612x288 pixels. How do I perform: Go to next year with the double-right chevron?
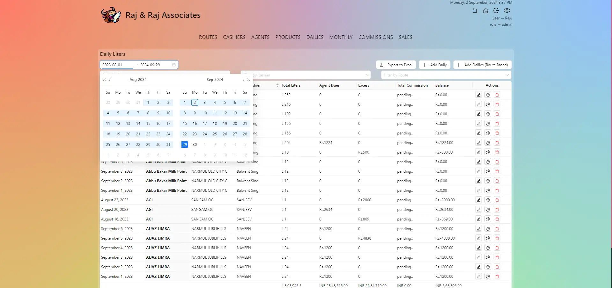click(x=249, y=80)
